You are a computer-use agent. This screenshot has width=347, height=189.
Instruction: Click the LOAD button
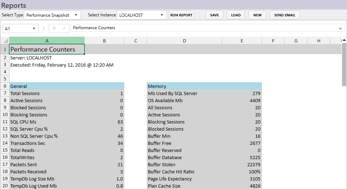click(236, 15)
